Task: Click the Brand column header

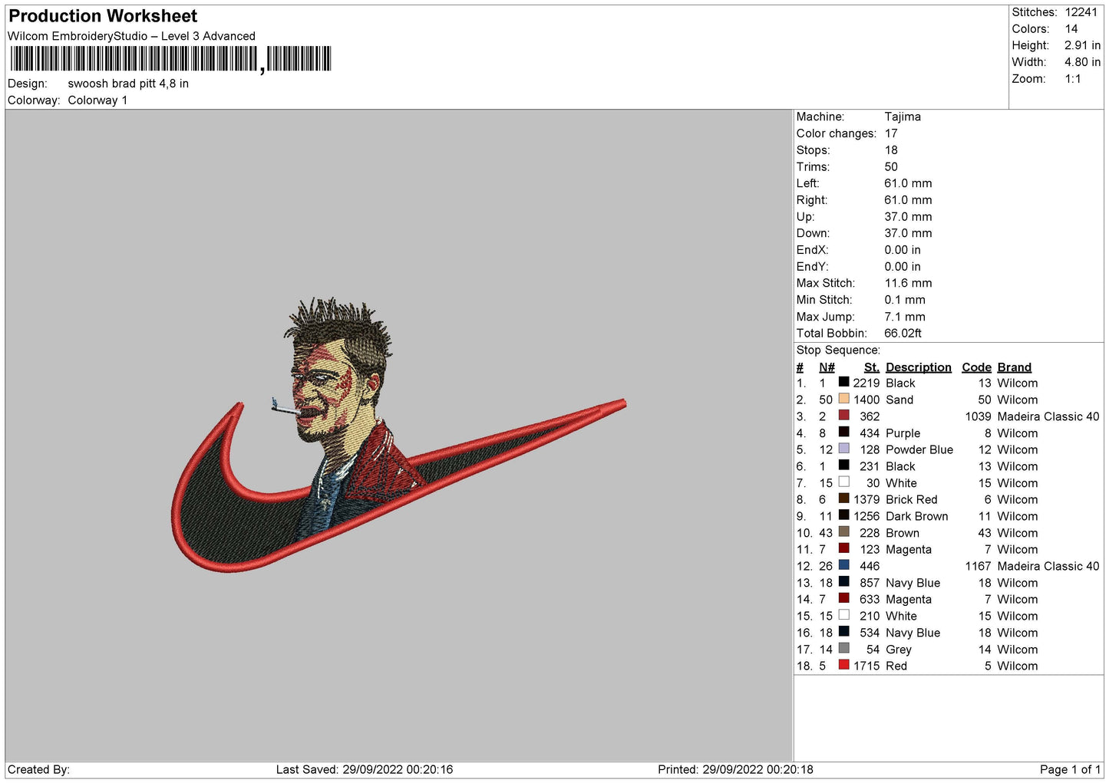Action: (x=1014, y=367)
